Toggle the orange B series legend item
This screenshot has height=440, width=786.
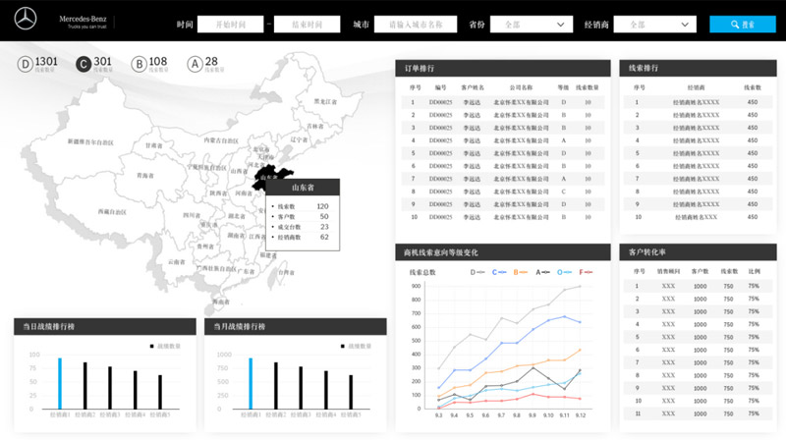pos(522,271)
